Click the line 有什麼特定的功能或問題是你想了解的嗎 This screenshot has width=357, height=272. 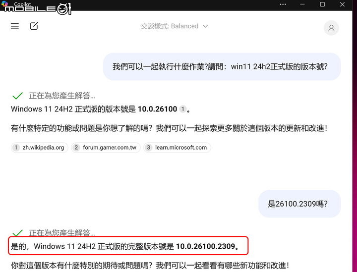(169, 128)
